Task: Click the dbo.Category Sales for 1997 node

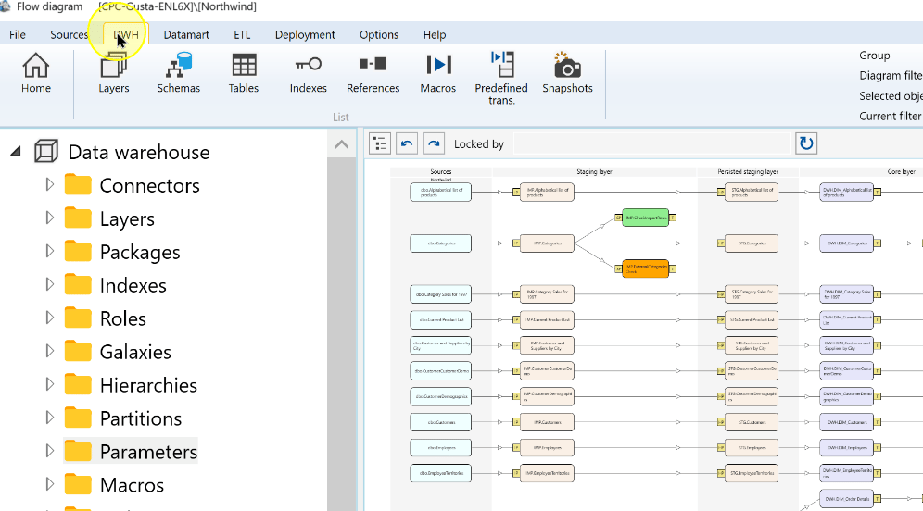Action: [x=441, y=294]
